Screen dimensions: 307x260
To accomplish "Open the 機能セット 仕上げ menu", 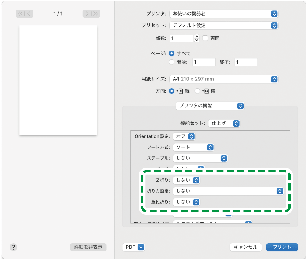I will coord(224,123).
